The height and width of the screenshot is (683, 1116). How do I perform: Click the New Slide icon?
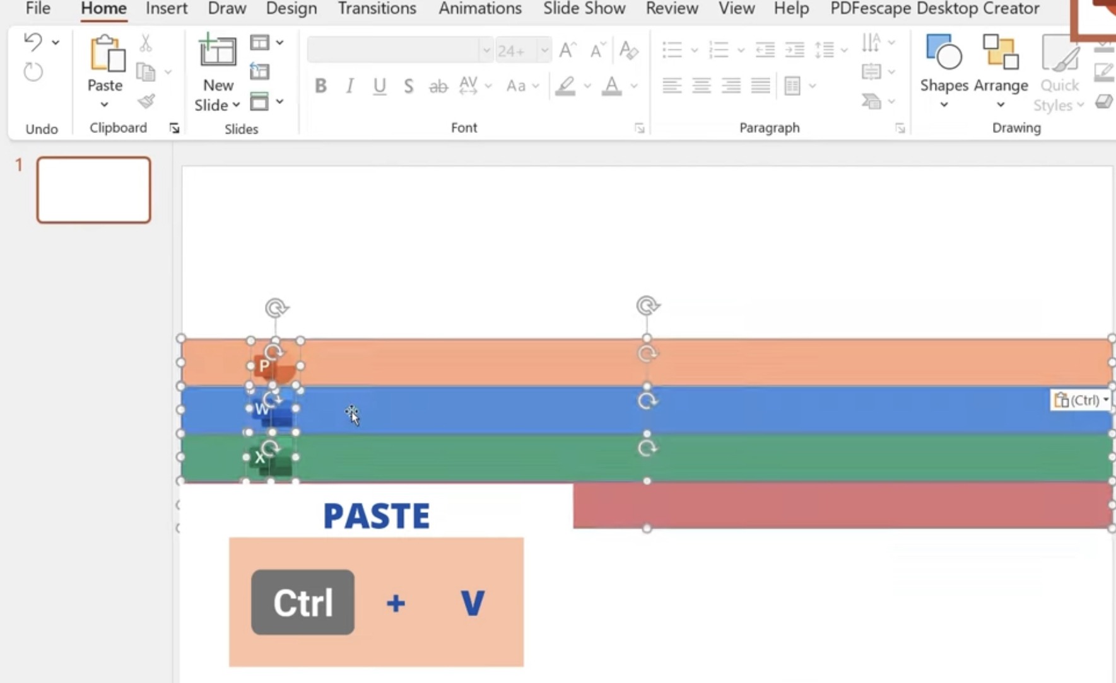click(x=217, y=52)
